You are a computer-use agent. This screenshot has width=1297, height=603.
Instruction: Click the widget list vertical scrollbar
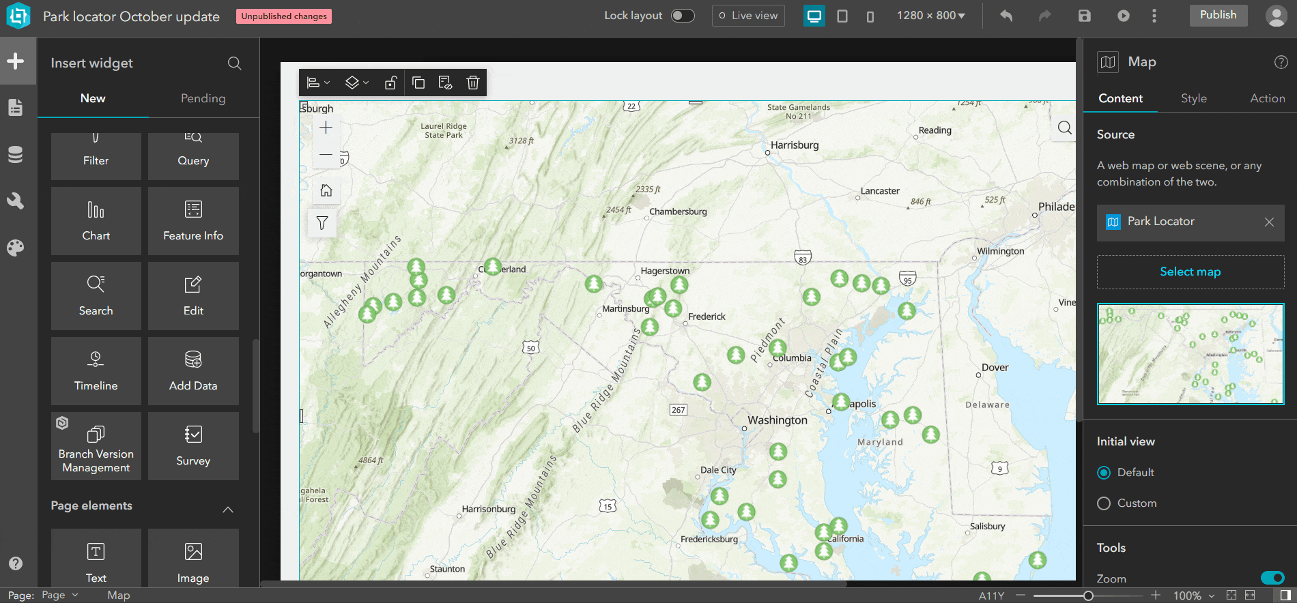[255, 385]
